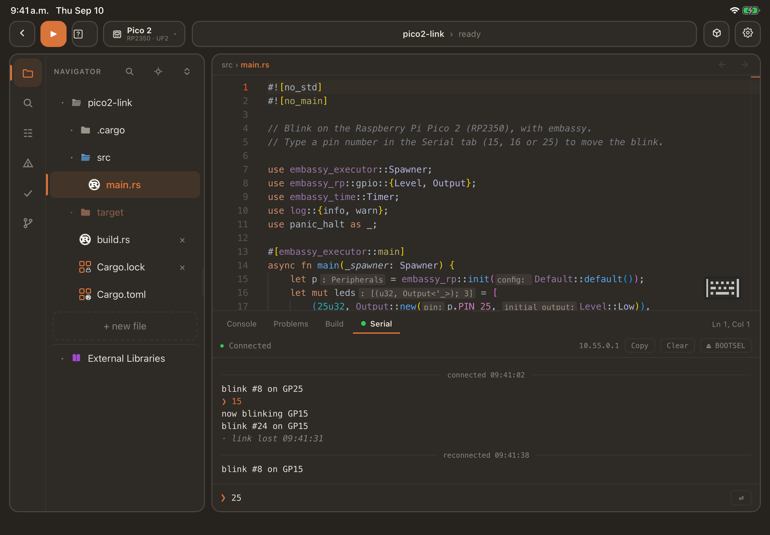Click the navigate forward arrow in editor header
This screenshot has width=770, height=535.
[745, 65]
